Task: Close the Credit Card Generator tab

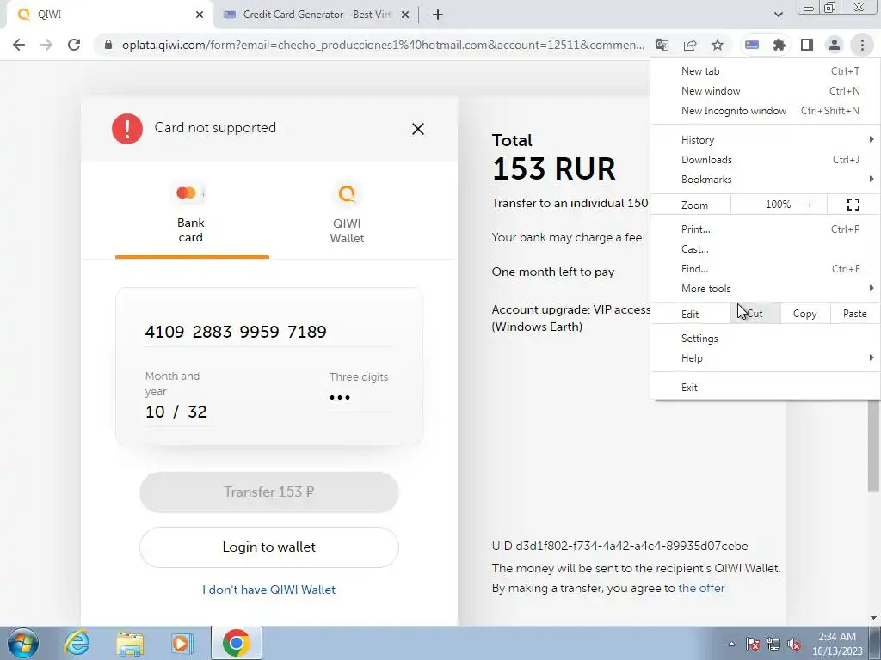Action: (405, 15)
